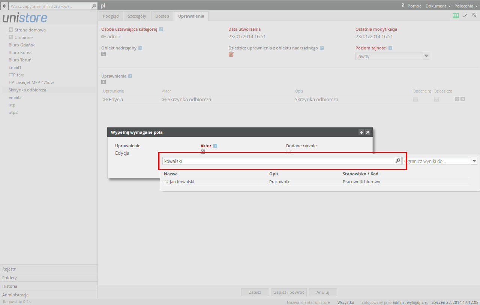
Task: Open help icon beside Aktor label
Action: click(x=215, y=146)
